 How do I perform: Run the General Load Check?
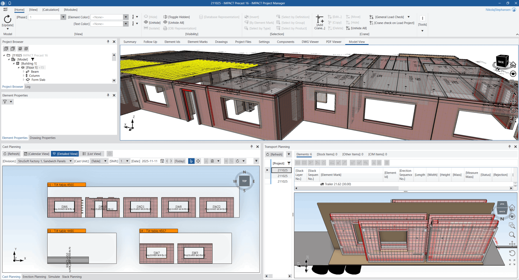click(x=387, y=17)
